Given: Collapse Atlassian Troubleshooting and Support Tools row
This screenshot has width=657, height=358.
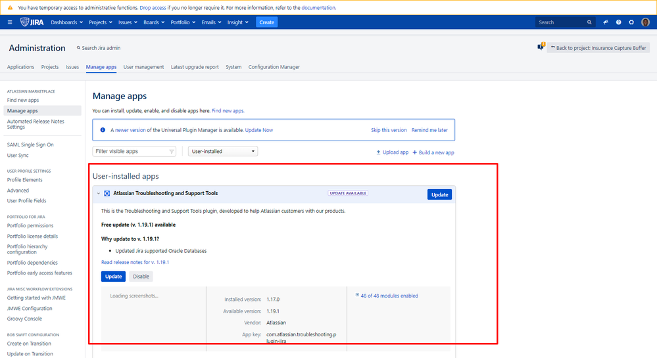Looking at the screenshot, I should [99, 193].
